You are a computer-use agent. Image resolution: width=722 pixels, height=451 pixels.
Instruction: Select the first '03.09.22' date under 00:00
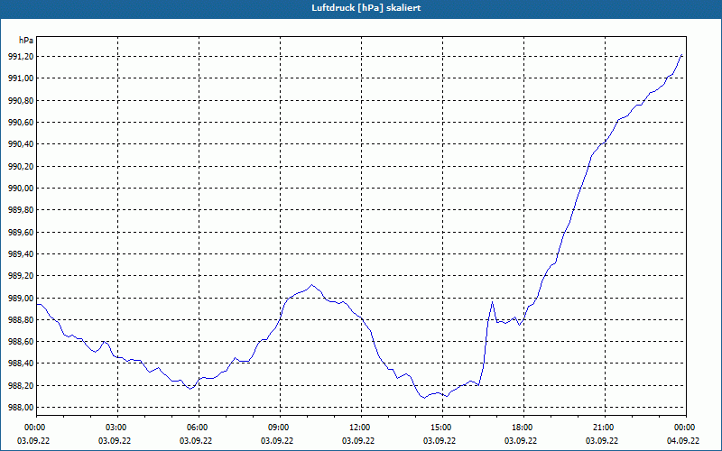coord(33,441)
